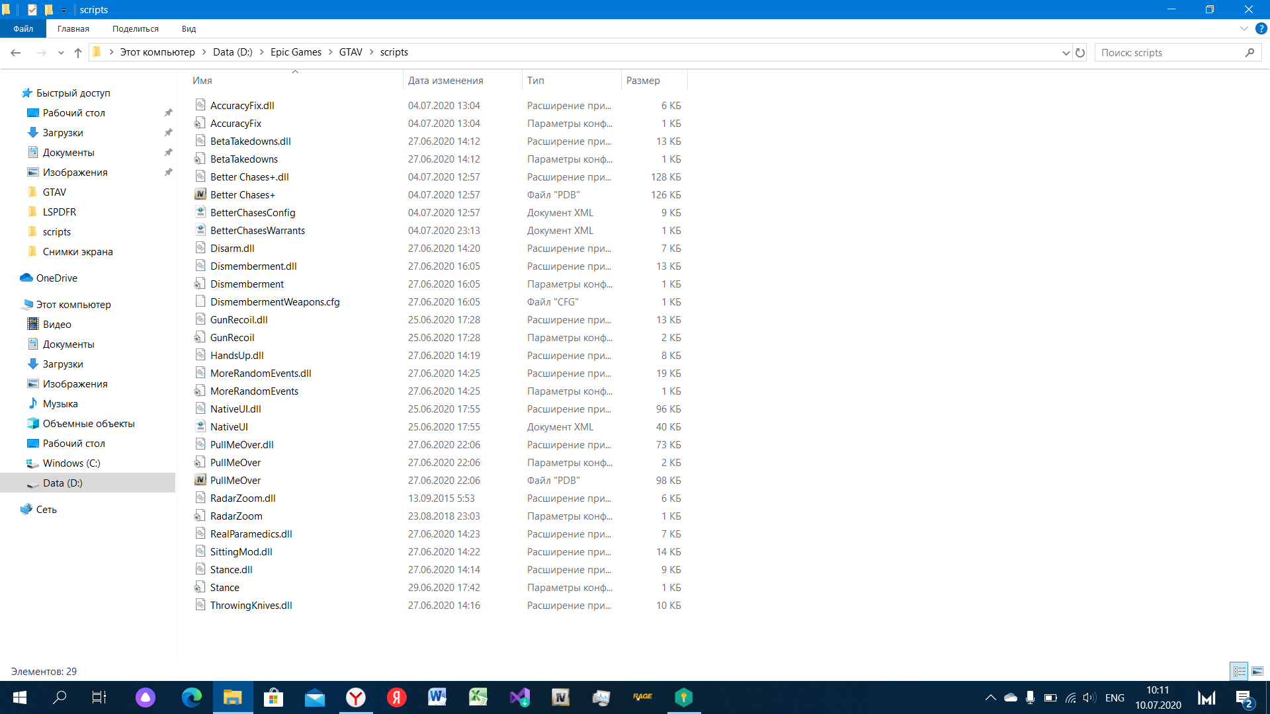
Task: Open Yandex Browser taskbar icon
Action: click(x=356, y=697)
